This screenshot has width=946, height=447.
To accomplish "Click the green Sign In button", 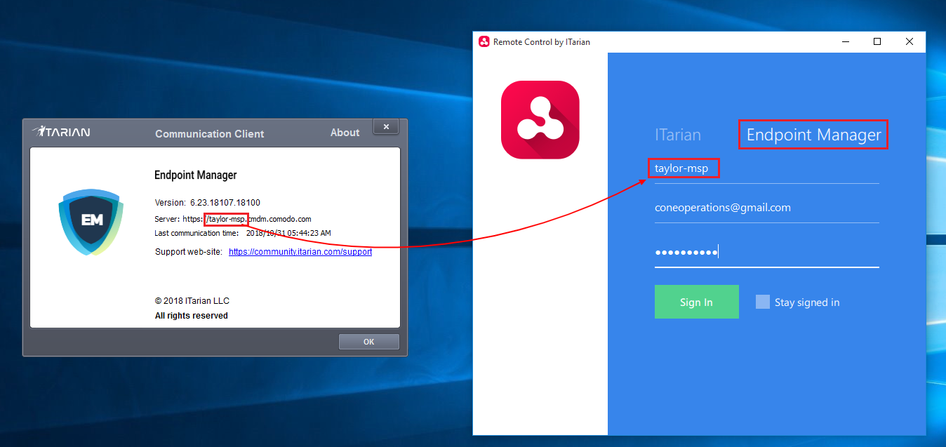I will coord(697,302).
